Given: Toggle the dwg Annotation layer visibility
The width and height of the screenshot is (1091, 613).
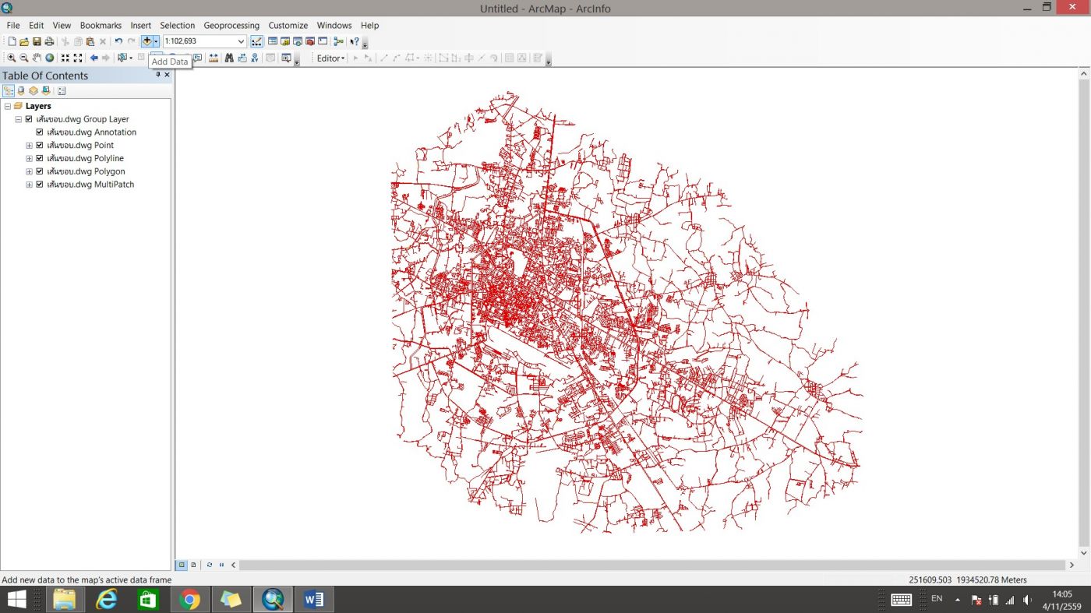Looking at the screenshot, I should click(40, 132).
